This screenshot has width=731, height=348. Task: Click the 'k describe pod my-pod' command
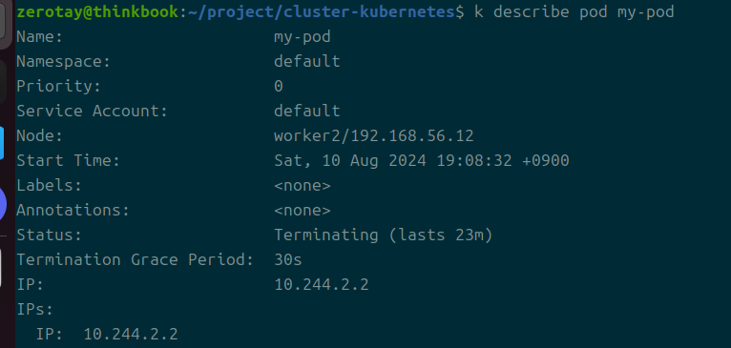[574, 12]
